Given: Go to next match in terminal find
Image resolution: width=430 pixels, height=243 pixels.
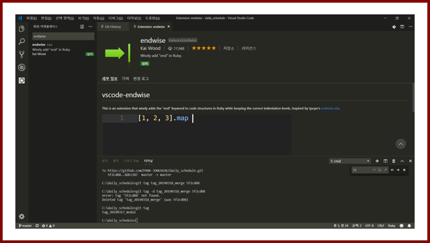Looking at the screenshot, I should (398, 170).
